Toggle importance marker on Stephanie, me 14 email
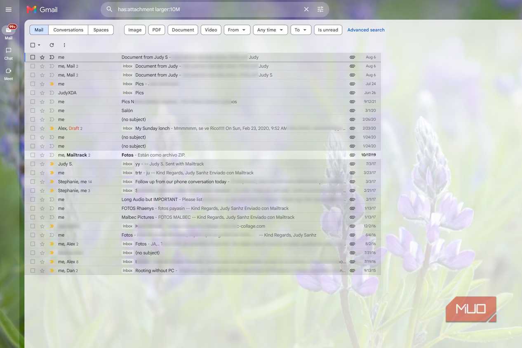The image size is (522, 348). click(x=52, y=182)
